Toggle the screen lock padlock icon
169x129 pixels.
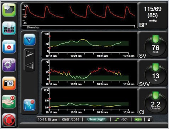coord(149,119)
